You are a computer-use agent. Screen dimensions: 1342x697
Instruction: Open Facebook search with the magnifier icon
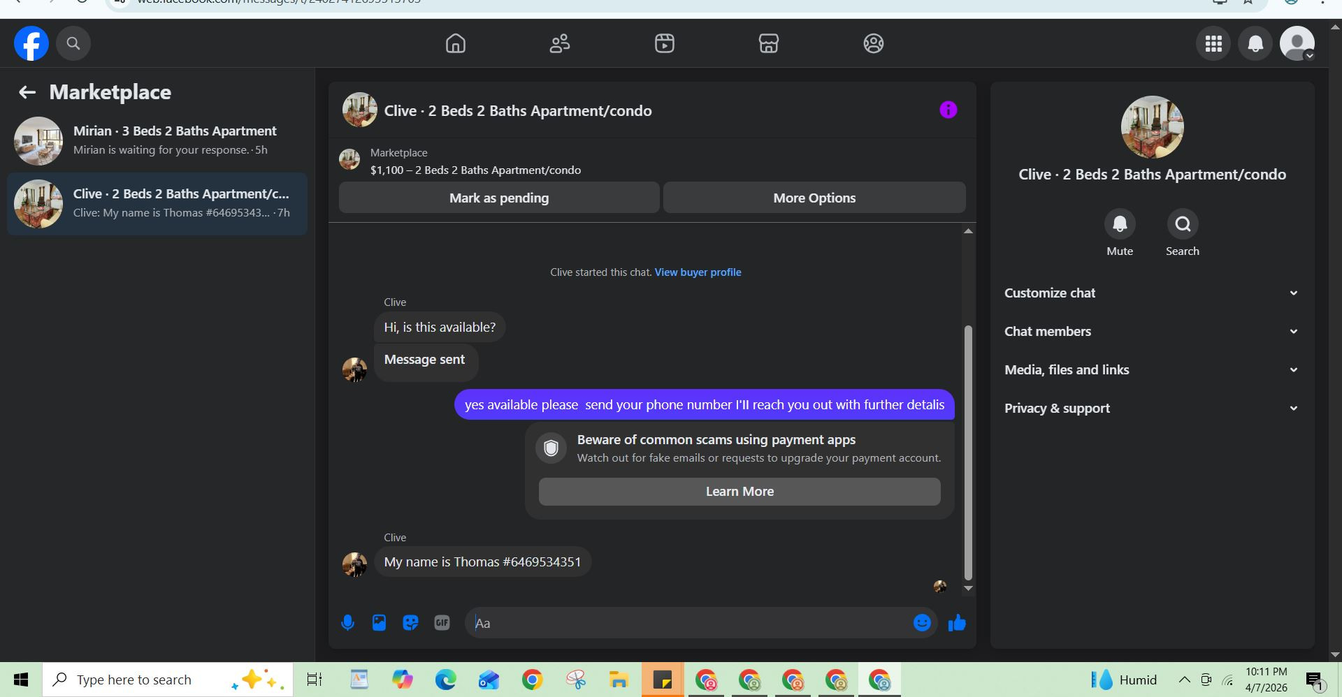click(73, 43)
